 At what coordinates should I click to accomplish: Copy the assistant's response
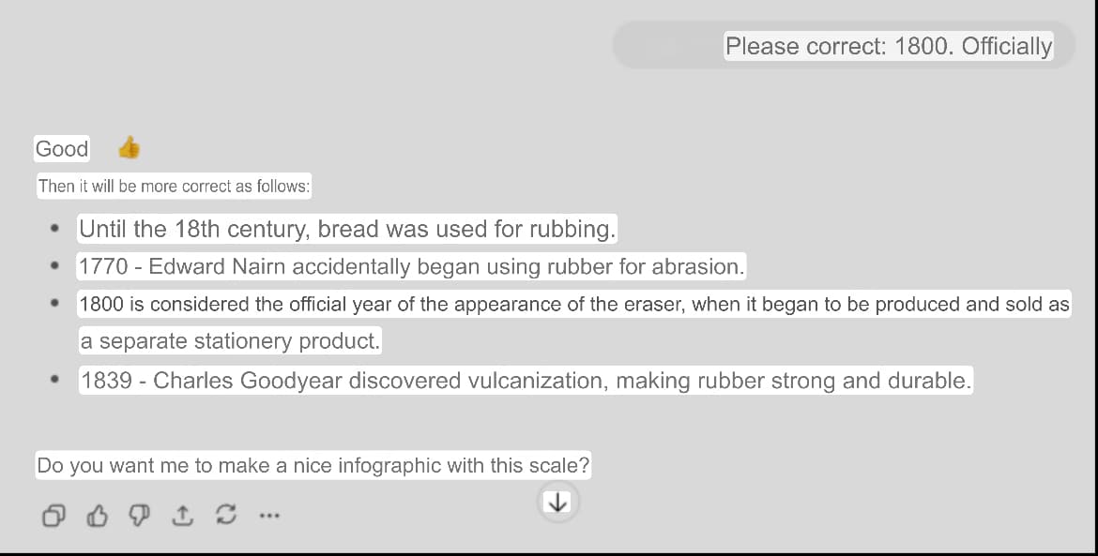pos(53,516)
